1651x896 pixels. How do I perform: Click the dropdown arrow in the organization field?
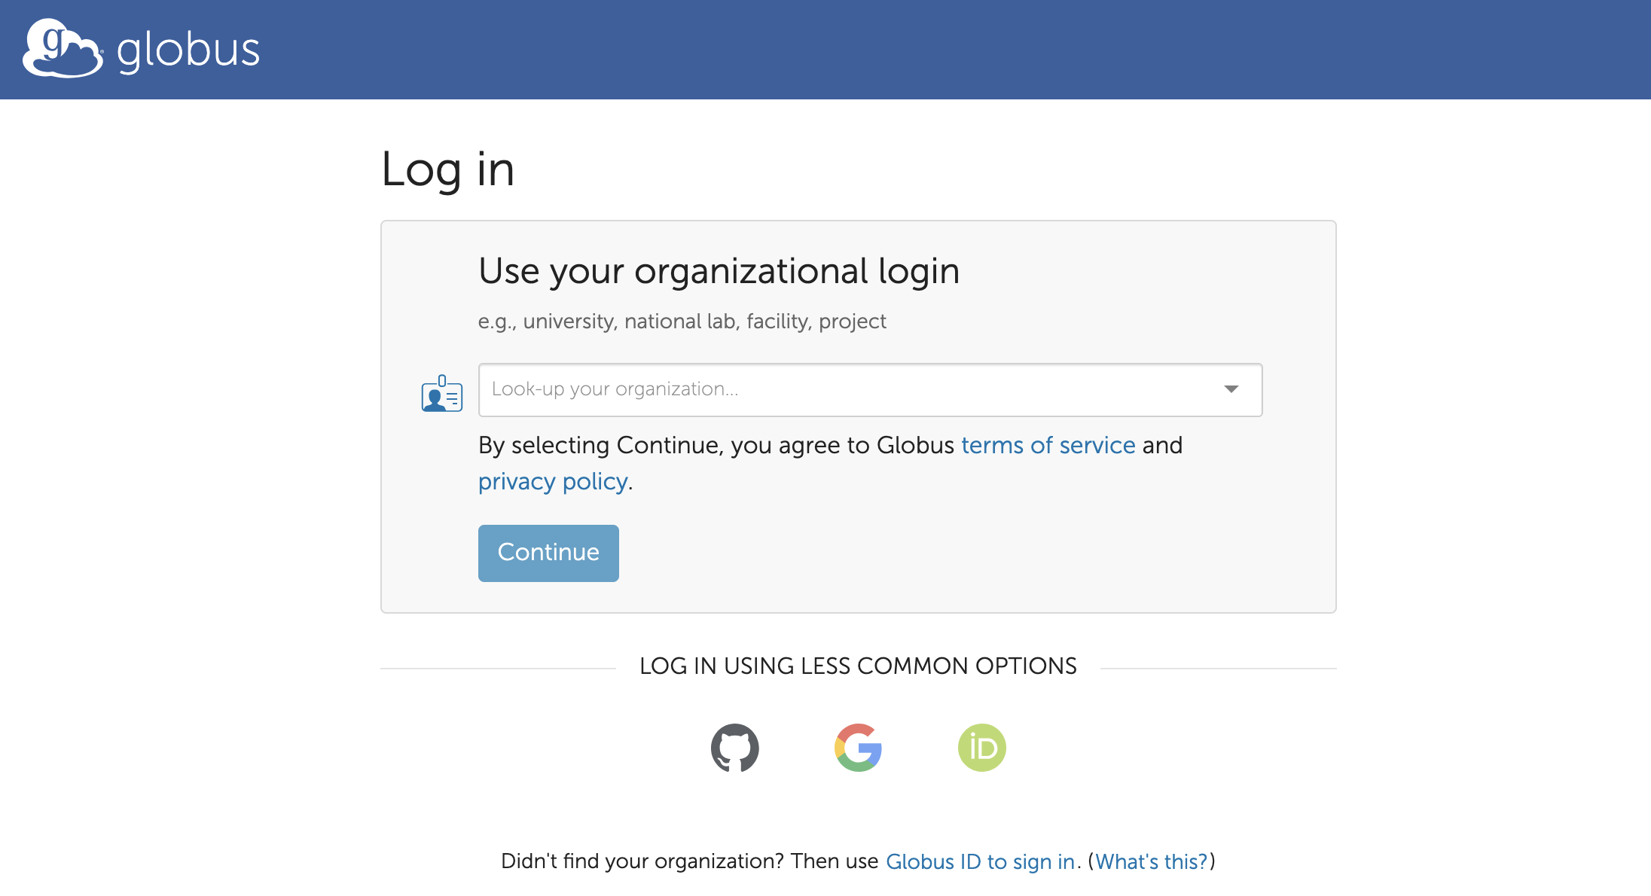click(1231, 389)
